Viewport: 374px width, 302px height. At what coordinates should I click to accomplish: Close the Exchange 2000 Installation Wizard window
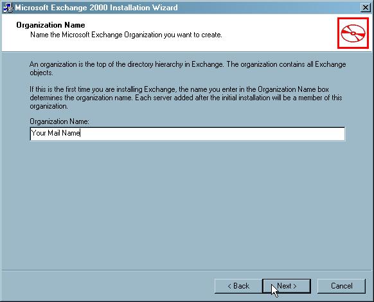click(366, 8)
